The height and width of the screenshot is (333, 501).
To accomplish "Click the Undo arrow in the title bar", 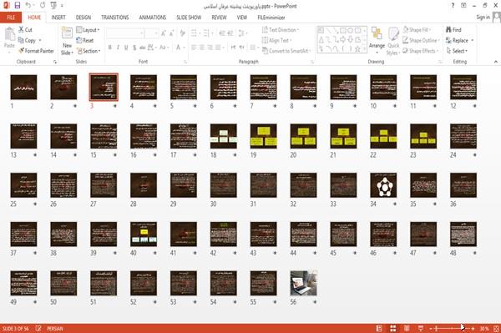I will (28, 5).
